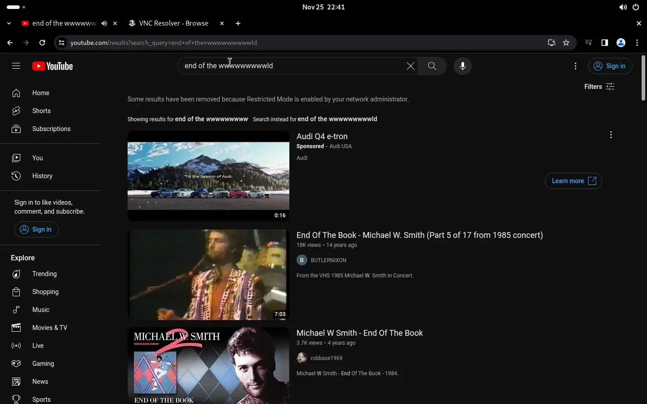This screenshot has height=404, width=647.
Task: Mute the YouTube tab audio
Action: tap(104, 23)
